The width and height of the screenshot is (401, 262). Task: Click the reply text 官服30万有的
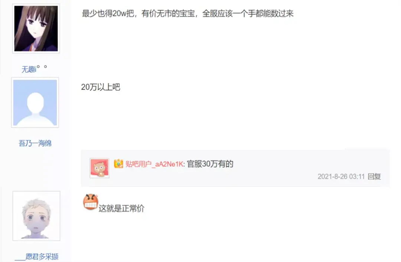pos(210,164)
